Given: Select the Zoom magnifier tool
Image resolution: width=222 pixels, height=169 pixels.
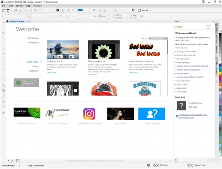Looking at the screenshot, I should (4, 38).
